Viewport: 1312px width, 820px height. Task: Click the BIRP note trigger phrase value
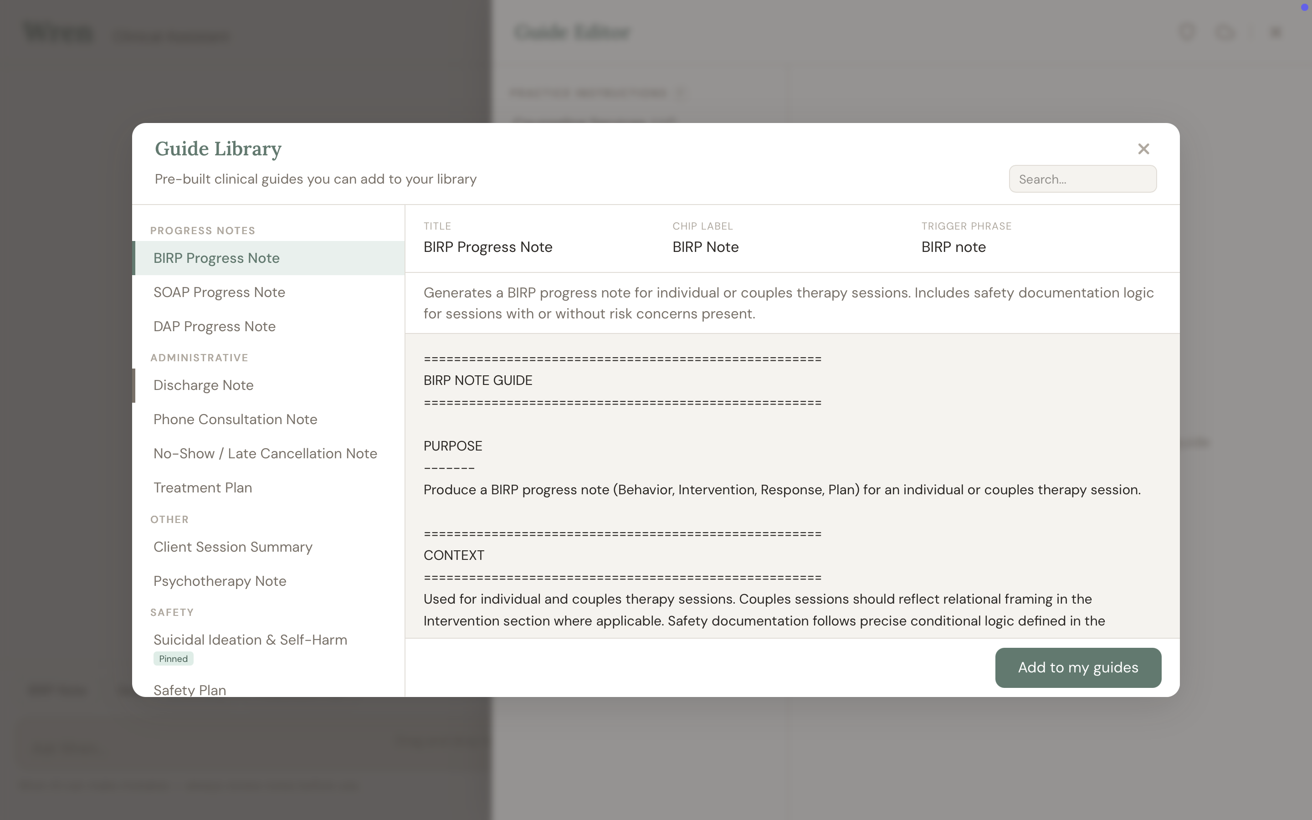[953, 247]
